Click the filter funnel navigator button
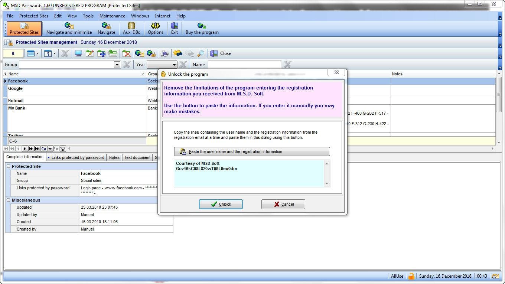The width and height of the screenshot is (505, 284). [x=63, y=149]
